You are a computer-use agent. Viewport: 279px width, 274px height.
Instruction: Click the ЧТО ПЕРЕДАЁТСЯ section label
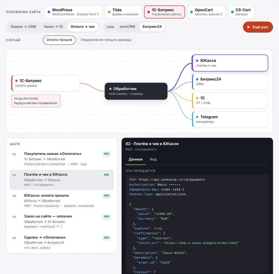click(x=140, y=171)
